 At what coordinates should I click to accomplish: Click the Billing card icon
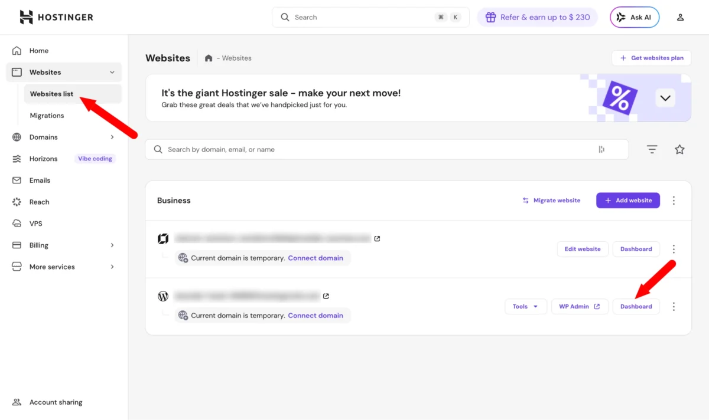click(x=17, y=245)
